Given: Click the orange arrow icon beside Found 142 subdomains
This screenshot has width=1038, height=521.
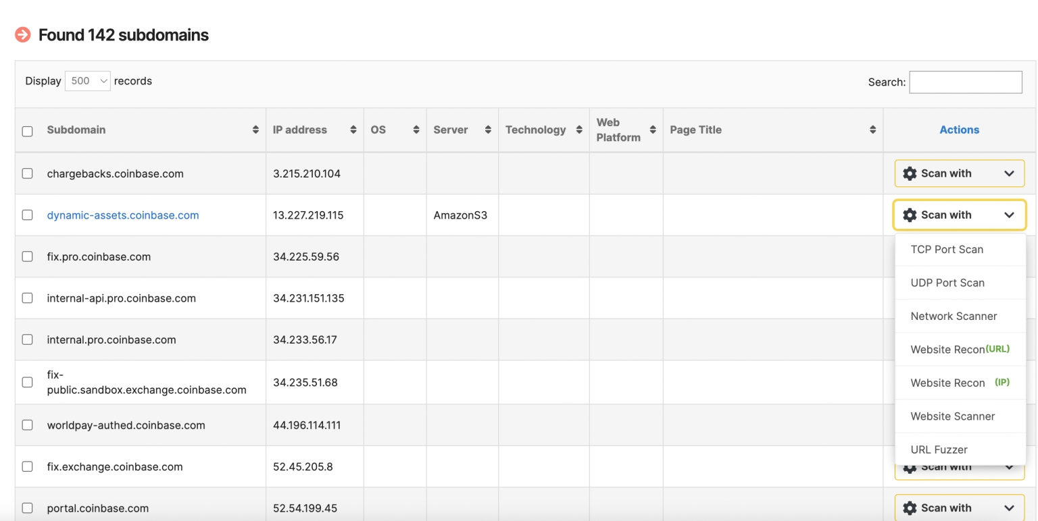Looking at the screenshot, I should coord(22,33).
